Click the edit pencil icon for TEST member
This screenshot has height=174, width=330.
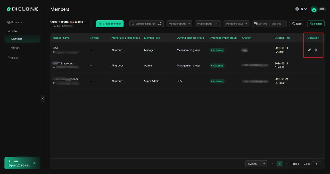coord(309,50)
